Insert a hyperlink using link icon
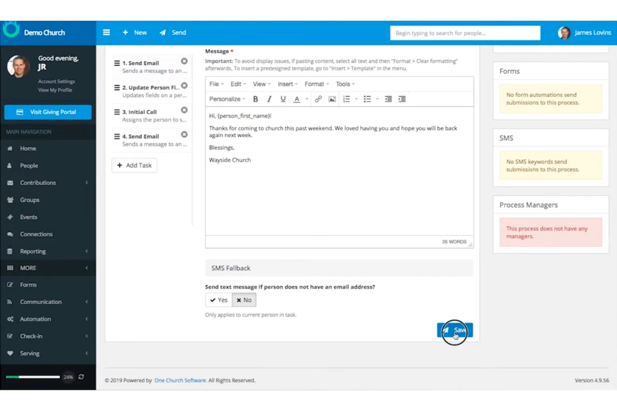This screenshot has height=411, width=617. (318, 99)
